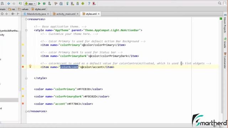228x128 pixels.
Task: Click the Make Project icon
Action: click(x=20, y=4)
